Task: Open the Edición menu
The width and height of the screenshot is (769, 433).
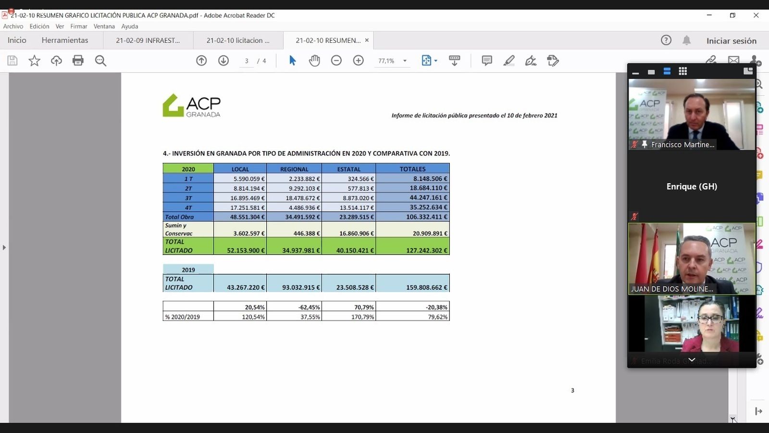Action: 39,26
